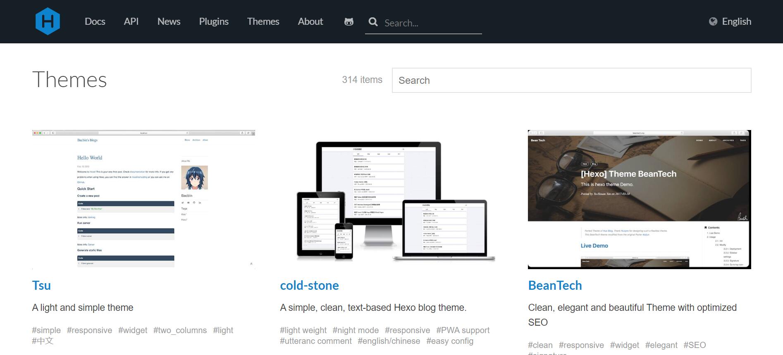Click the themes Search input box
The width and height of the screenshot is (783, 355).
(571, 80)
